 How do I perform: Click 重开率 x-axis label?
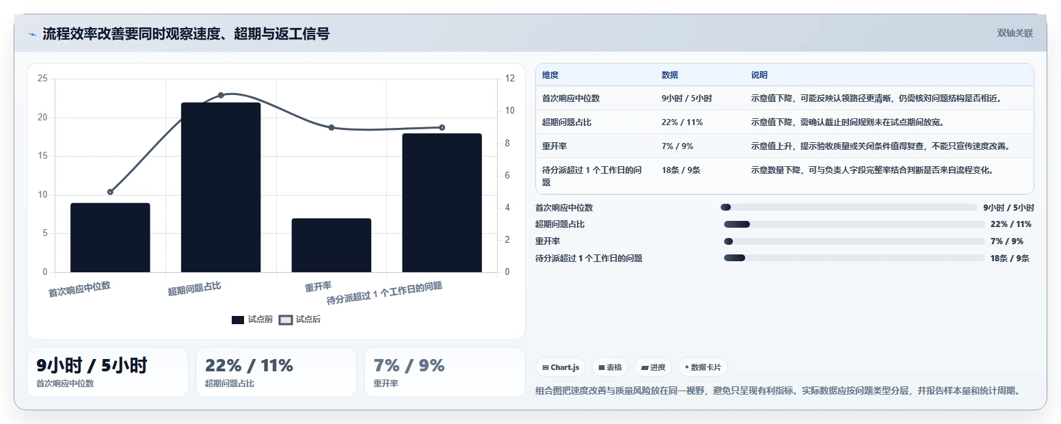319,287
